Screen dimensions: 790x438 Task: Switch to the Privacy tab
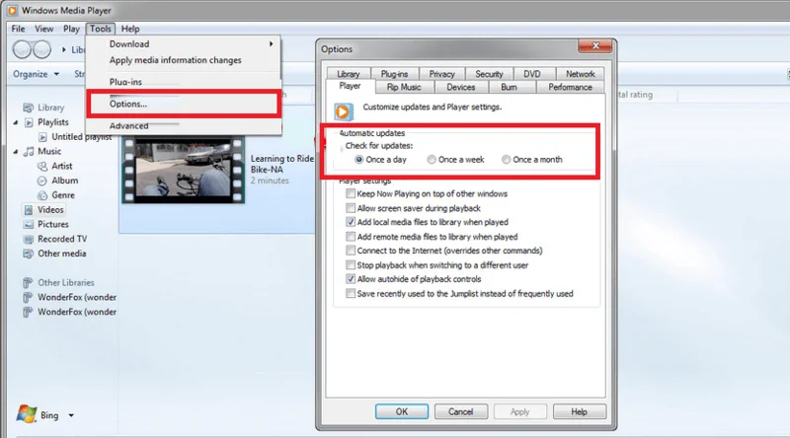[x=441, y=74]
